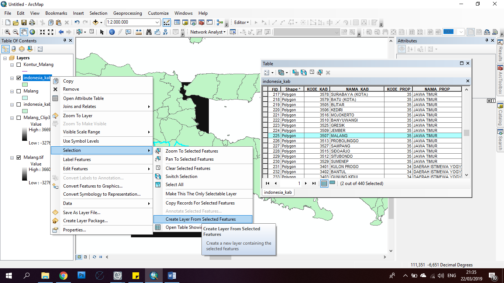Open the Geoprocessing menu
This screenshot has height=283, width=504.
127,13
